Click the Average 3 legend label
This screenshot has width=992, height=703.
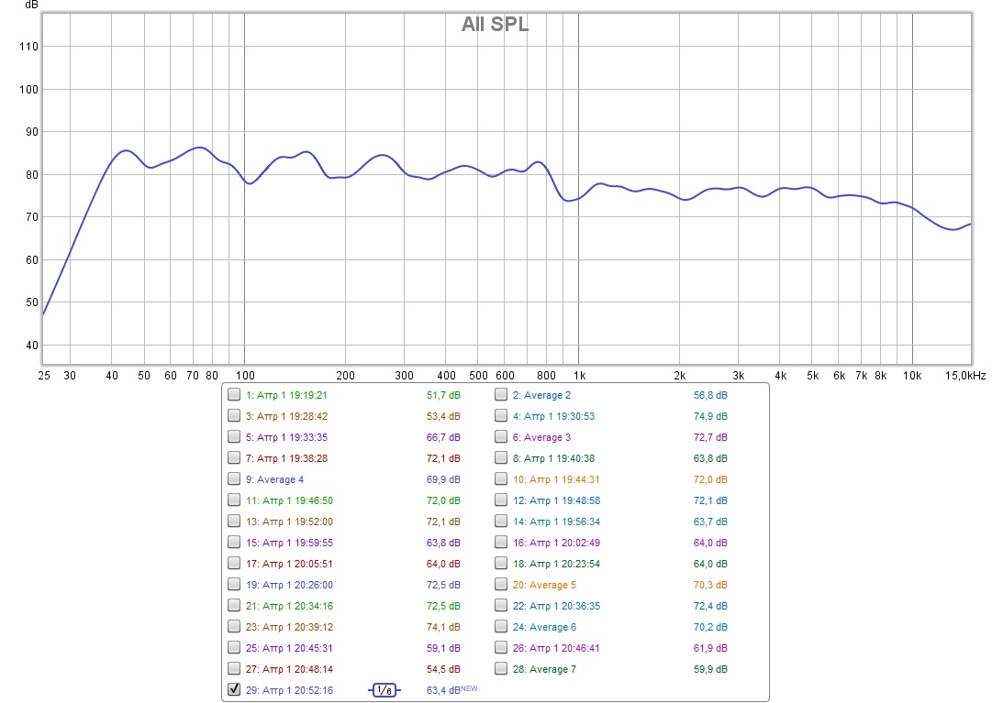click(541, 437)
